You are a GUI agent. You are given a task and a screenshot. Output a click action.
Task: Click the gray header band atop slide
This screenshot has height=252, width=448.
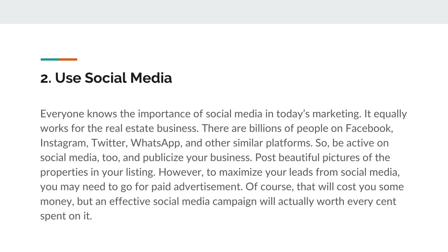click(224, 12)
